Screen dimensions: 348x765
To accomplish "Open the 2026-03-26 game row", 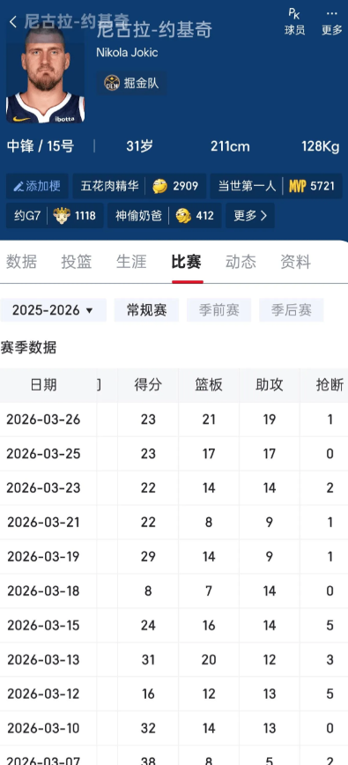I will pos(174,420).
